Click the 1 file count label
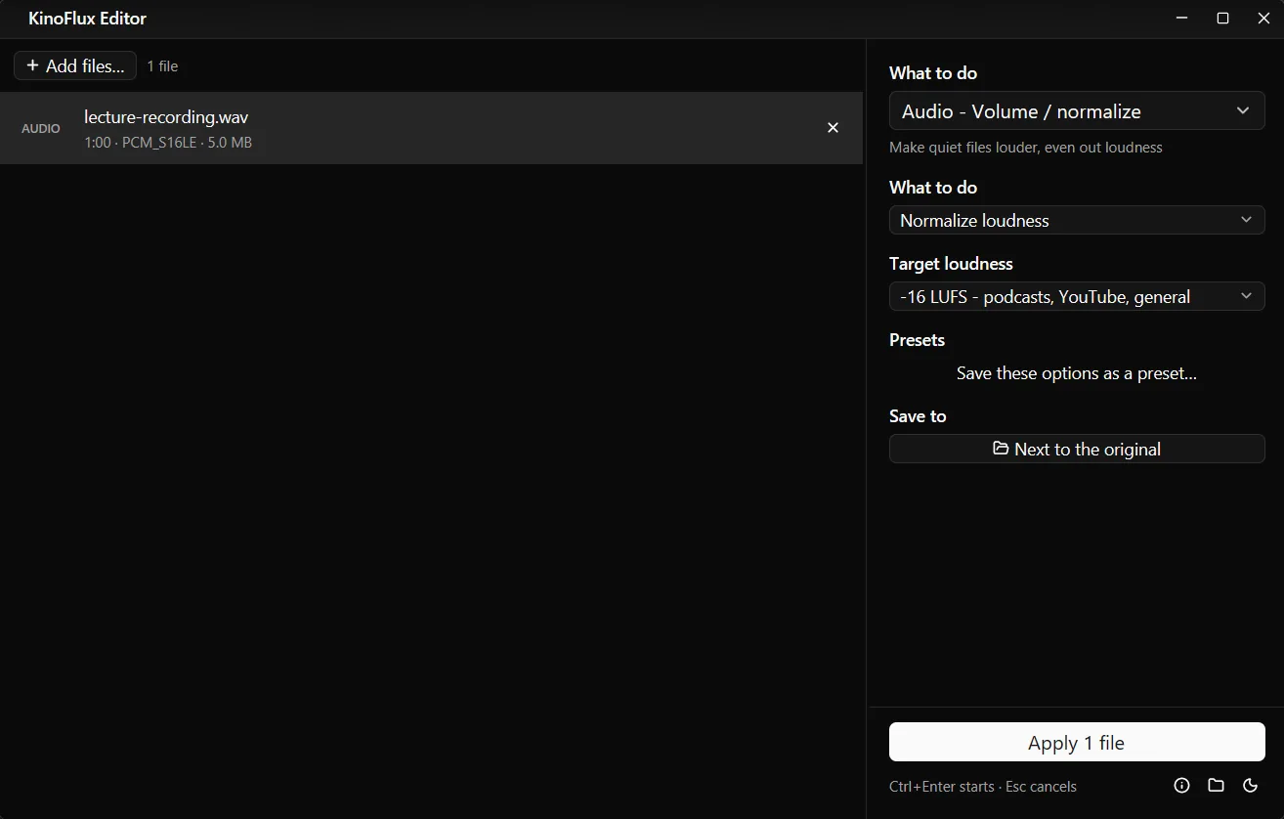Image resolution: width=1284 pixels, height=819 pixels. pyautogui.click(x=162, y=66)
